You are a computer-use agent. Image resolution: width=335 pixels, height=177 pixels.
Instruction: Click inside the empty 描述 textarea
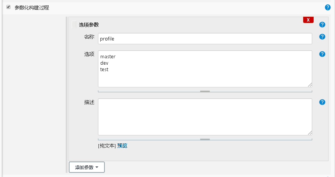[x=205, y=117]
